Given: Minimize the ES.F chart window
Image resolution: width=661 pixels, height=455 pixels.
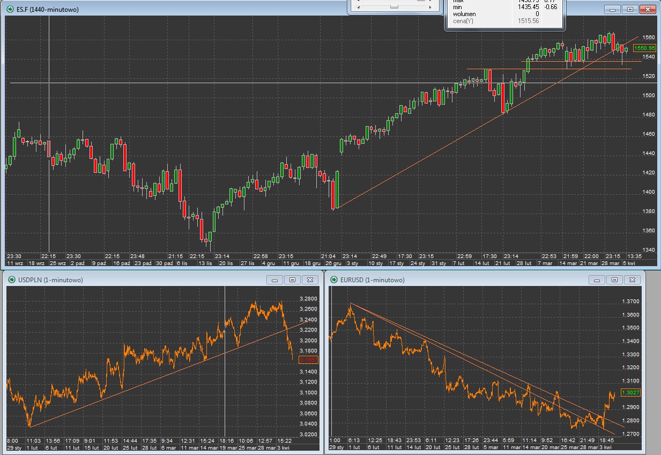Looking at the screenshot, I should [612, 10].
